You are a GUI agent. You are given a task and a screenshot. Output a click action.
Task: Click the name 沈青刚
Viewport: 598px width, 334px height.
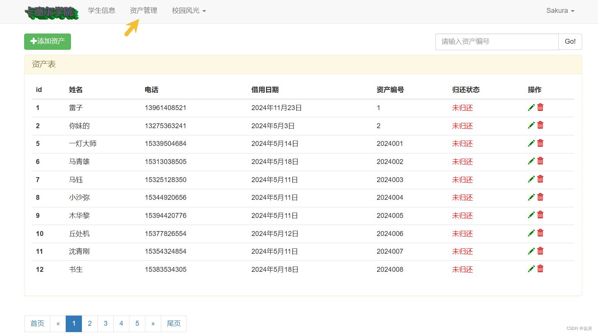79,251
